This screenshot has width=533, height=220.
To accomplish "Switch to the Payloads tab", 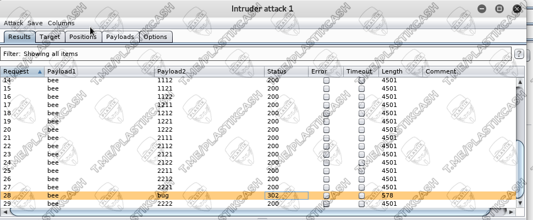I will click(120, 37).
